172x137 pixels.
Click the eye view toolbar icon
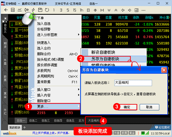click(x=95, y=10)
